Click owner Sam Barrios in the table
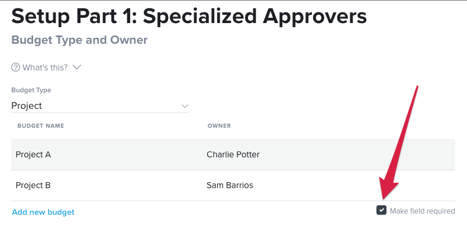 [230, 185]
